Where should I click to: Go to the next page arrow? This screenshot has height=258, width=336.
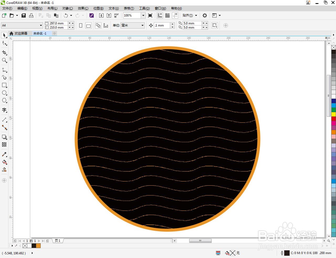point(39,241)
